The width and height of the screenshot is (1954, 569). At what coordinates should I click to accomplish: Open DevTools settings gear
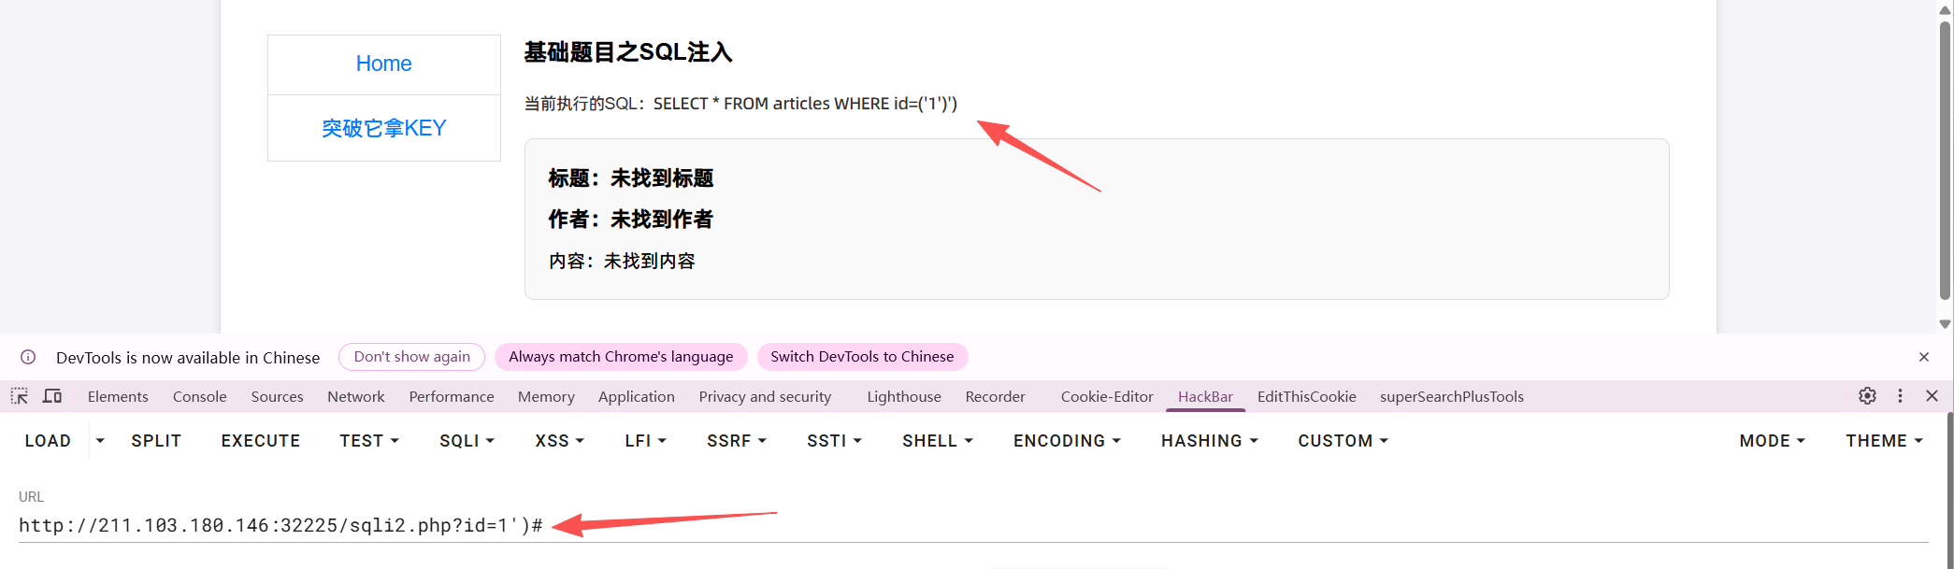coord(1867,396)
